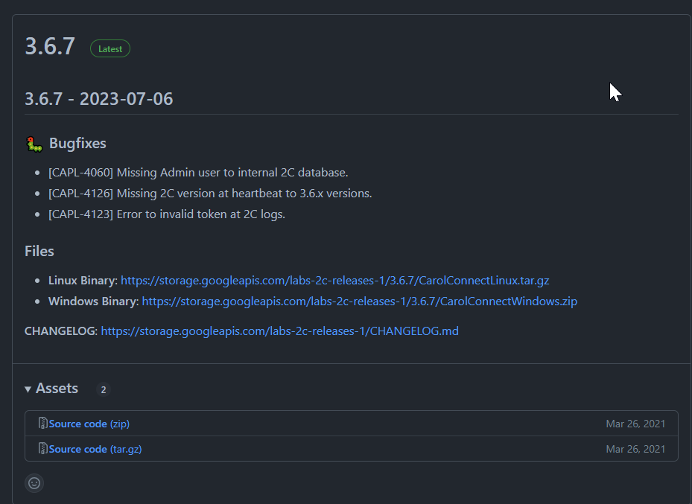Open the CarolConnectWindows.zip download link
This screenshot has width=692, height=504.
point(359,302)
